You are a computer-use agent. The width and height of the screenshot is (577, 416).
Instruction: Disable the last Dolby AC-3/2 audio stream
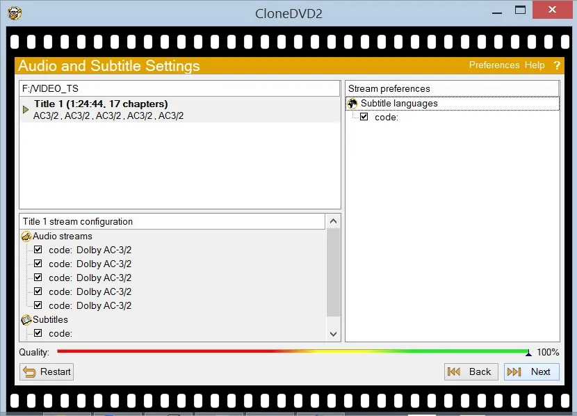pos(38,305)
